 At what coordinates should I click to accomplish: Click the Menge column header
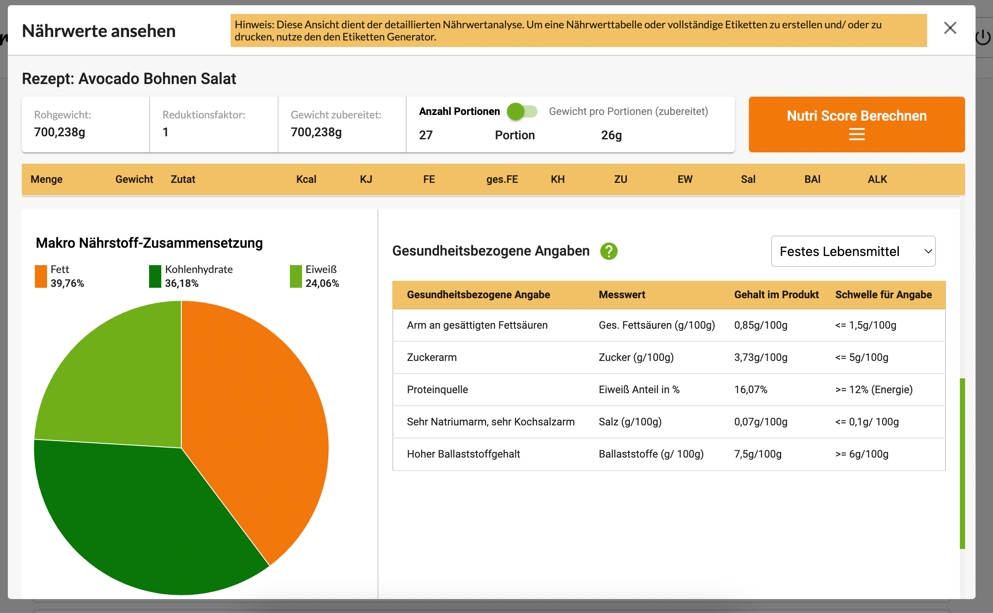(x=47, y=179)
